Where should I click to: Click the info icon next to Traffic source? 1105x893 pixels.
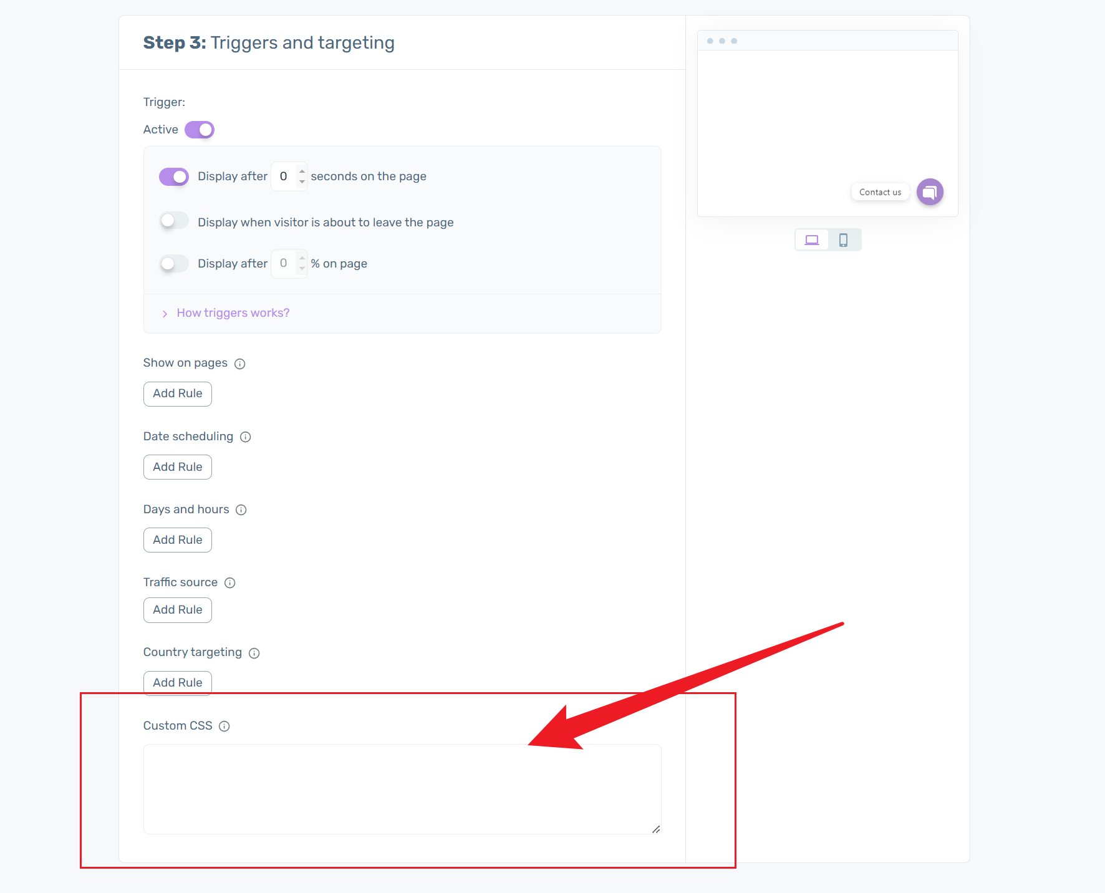[230, 583]
